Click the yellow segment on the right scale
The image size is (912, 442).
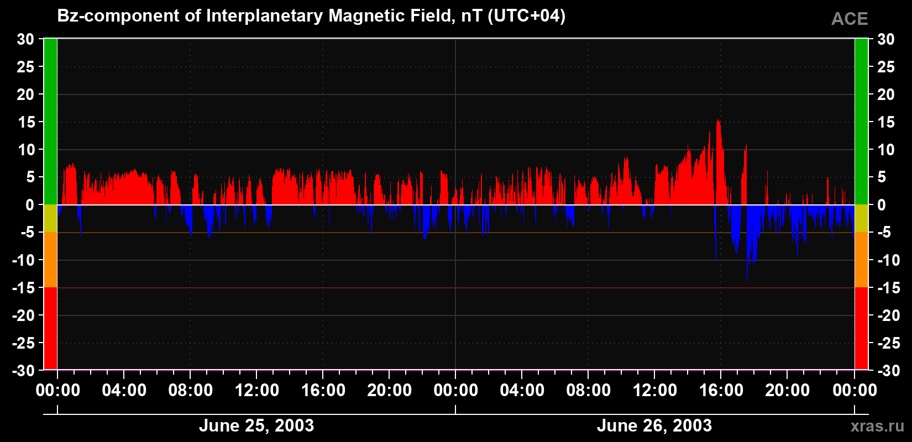click(x=861, y=218)
